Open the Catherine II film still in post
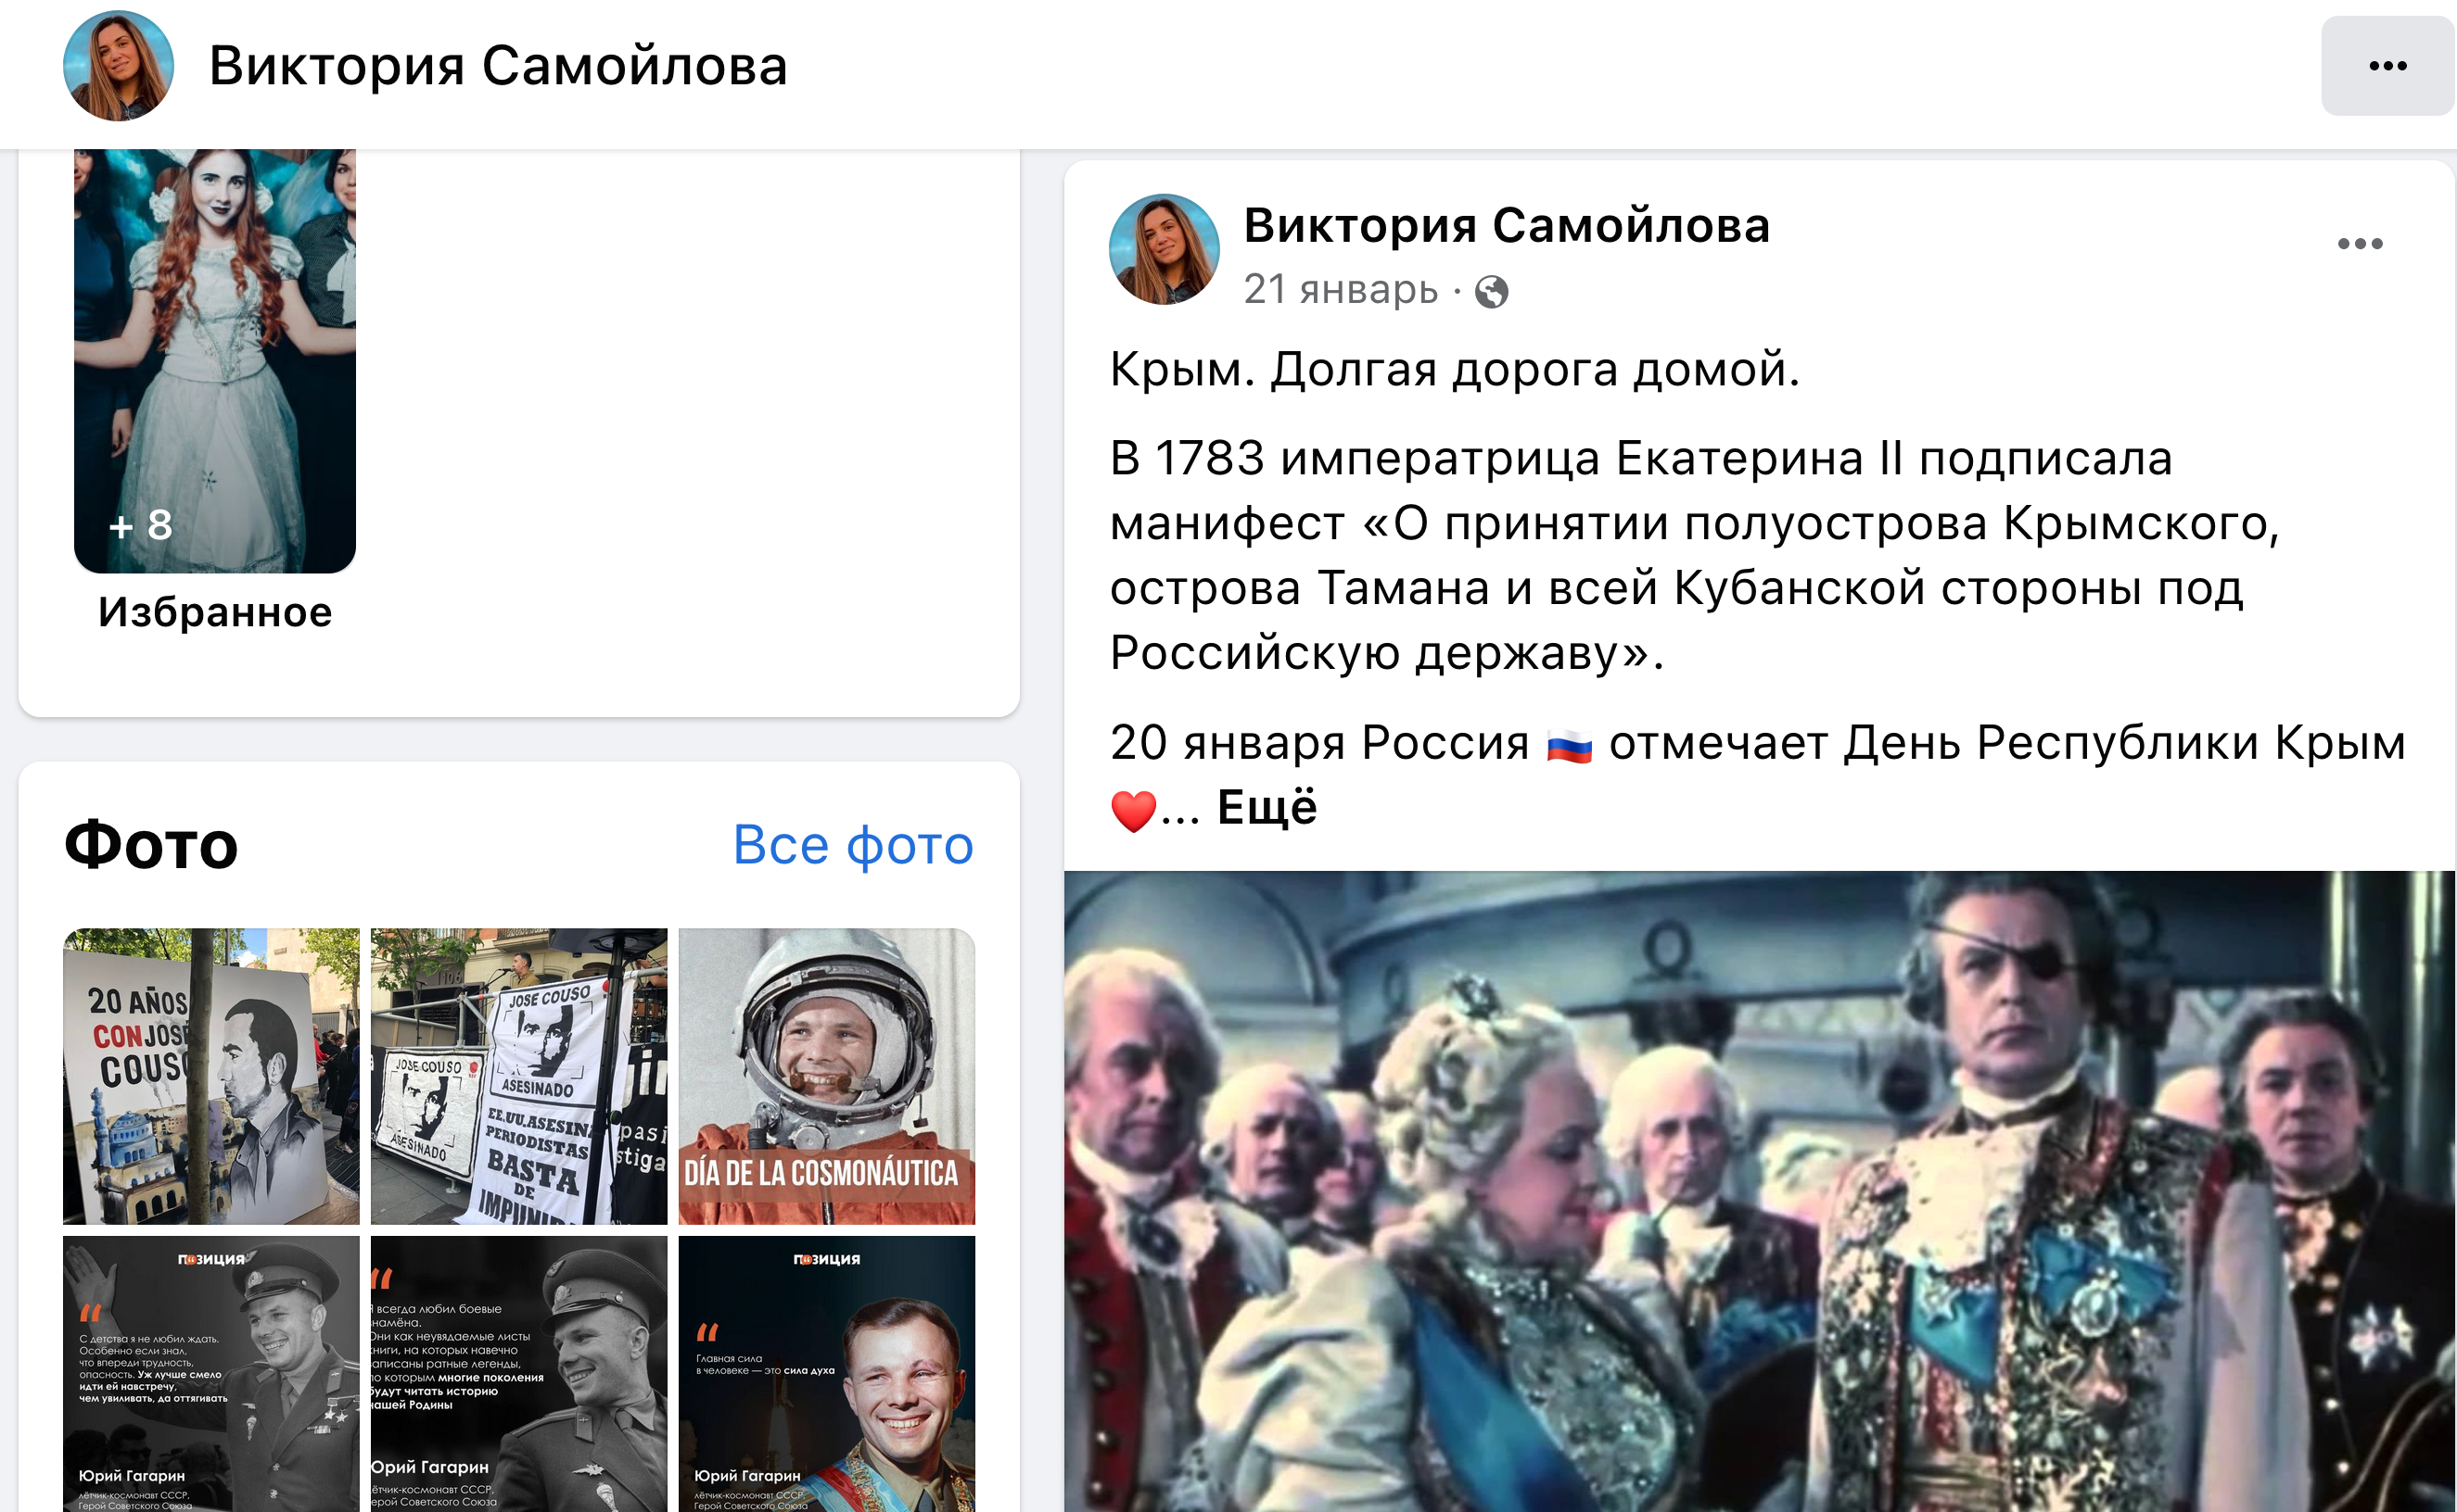 pos(1760,1191)
